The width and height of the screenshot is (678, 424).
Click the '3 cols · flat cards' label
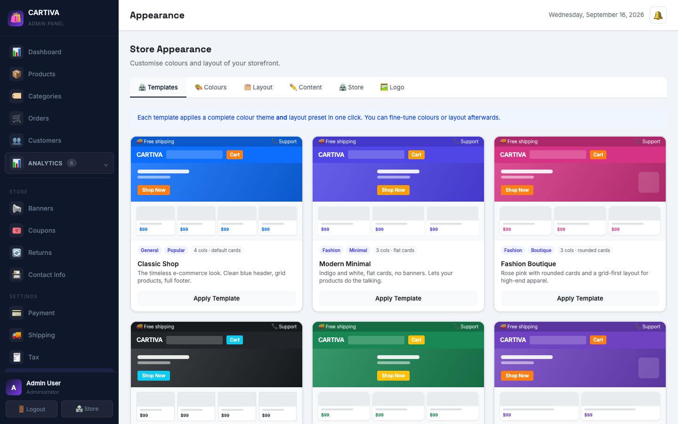395,251
